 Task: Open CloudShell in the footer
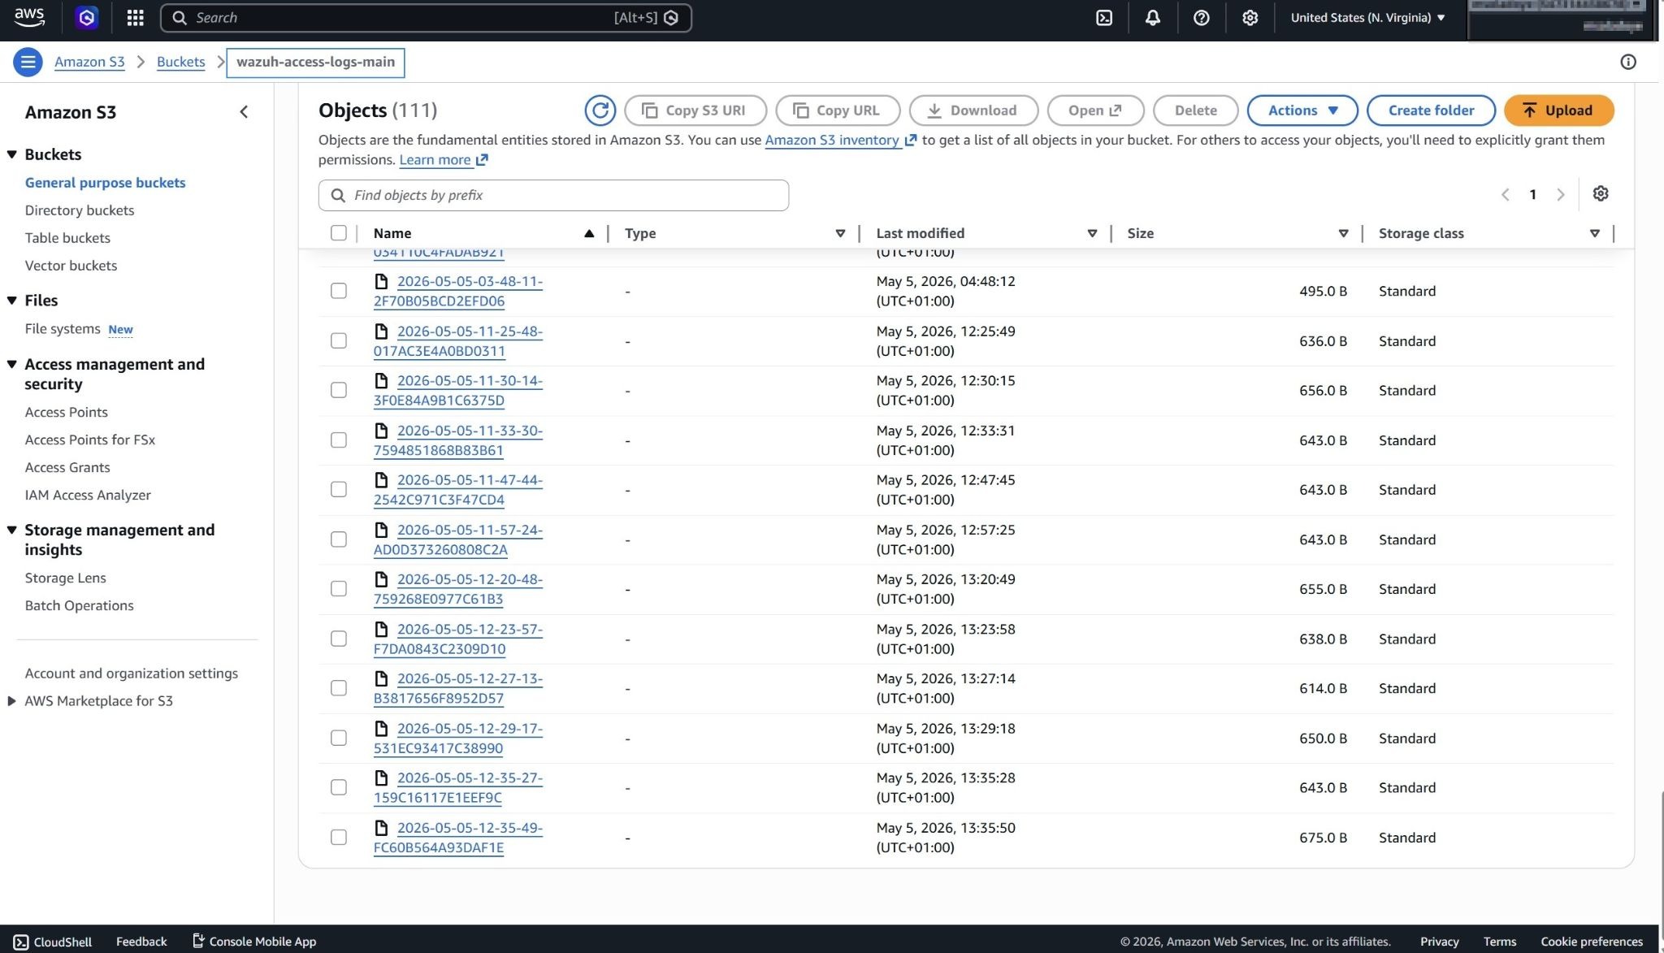click(x=53, y=941)
